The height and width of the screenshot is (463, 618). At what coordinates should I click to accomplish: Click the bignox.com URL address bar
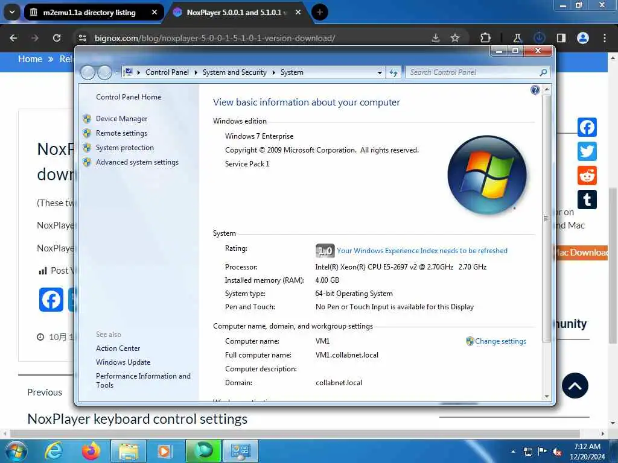215,38
